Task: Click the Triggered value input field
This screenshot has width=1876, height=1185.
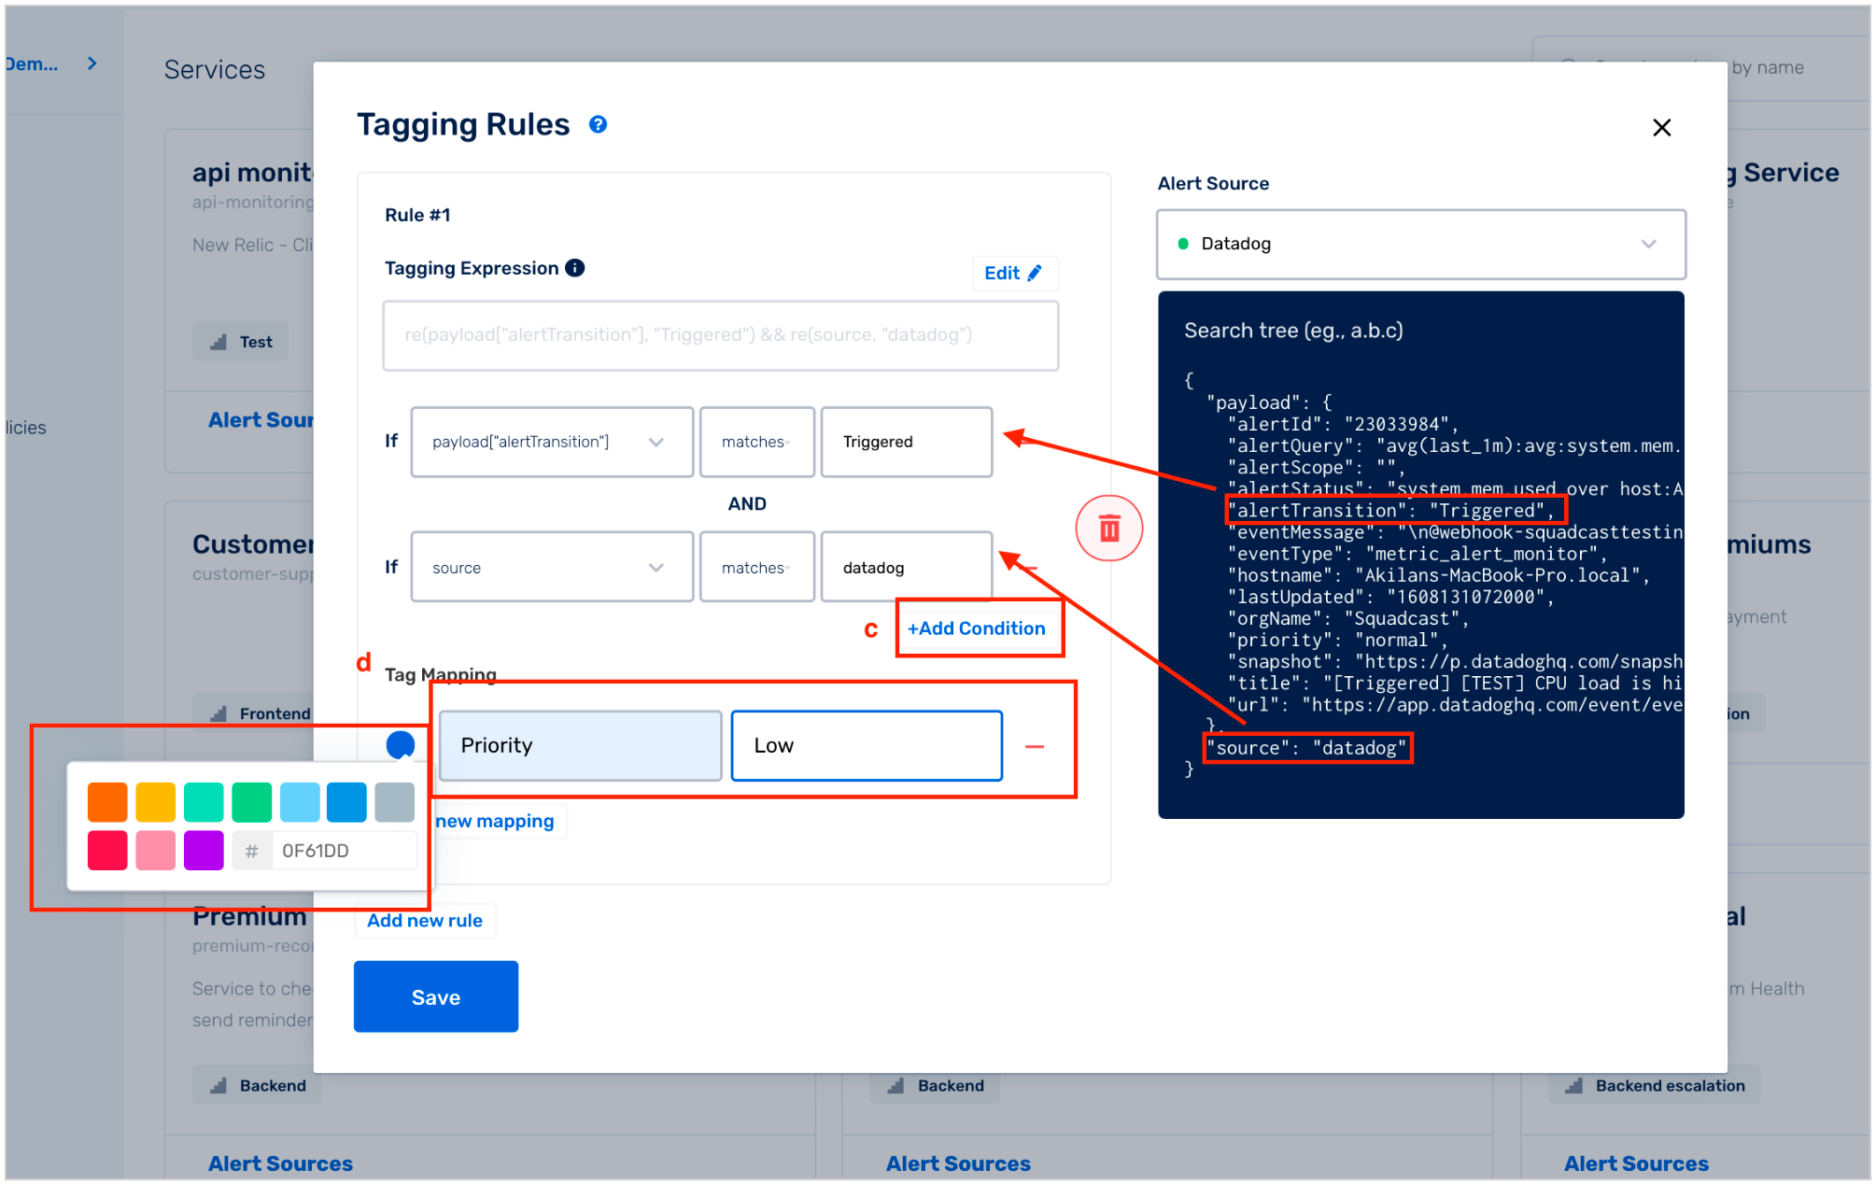Action: pos(906,442)
